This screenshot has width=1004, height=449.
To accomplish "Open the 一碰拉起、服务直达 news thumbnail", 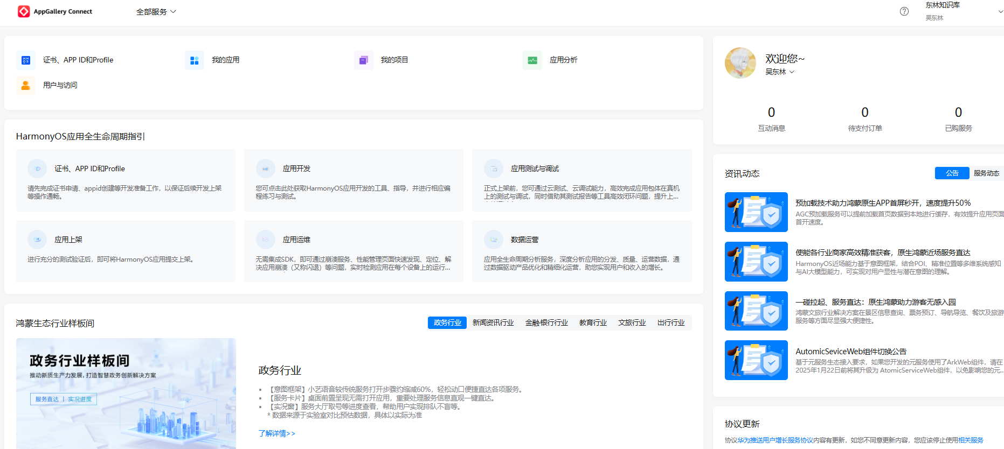I will coord(756,311).
